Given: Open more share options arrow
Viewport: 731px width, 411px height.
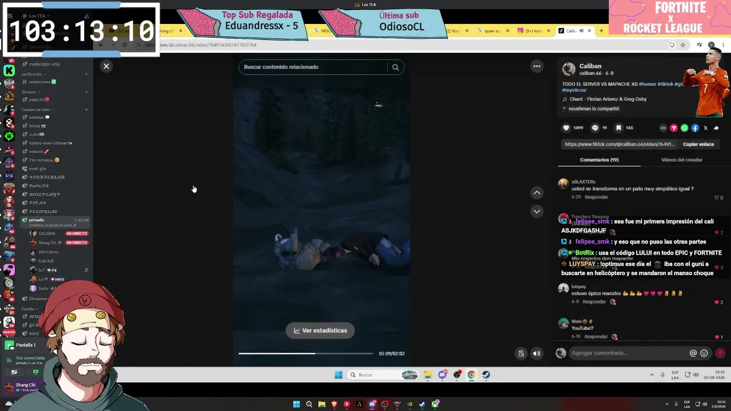Looking at the screenshot, I should point(716,128).
